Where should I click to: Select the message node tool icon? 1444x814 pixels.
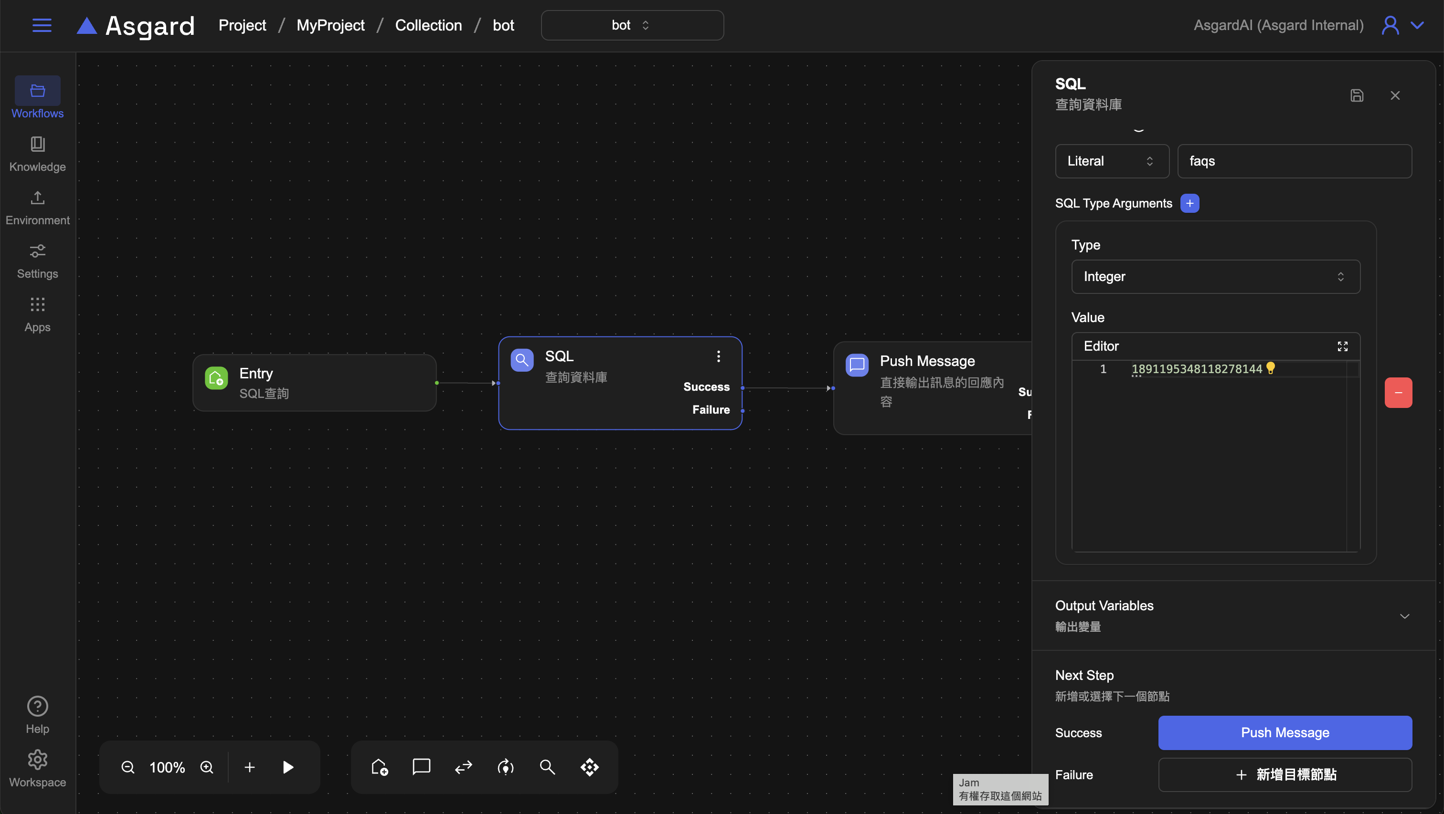(x=421, y=767)
